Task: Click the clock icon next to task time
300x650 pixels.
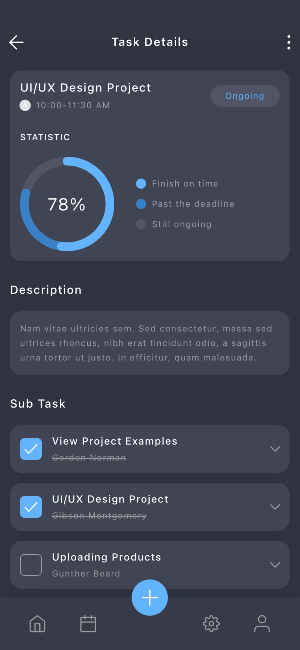Action: (x=25, y=105)
